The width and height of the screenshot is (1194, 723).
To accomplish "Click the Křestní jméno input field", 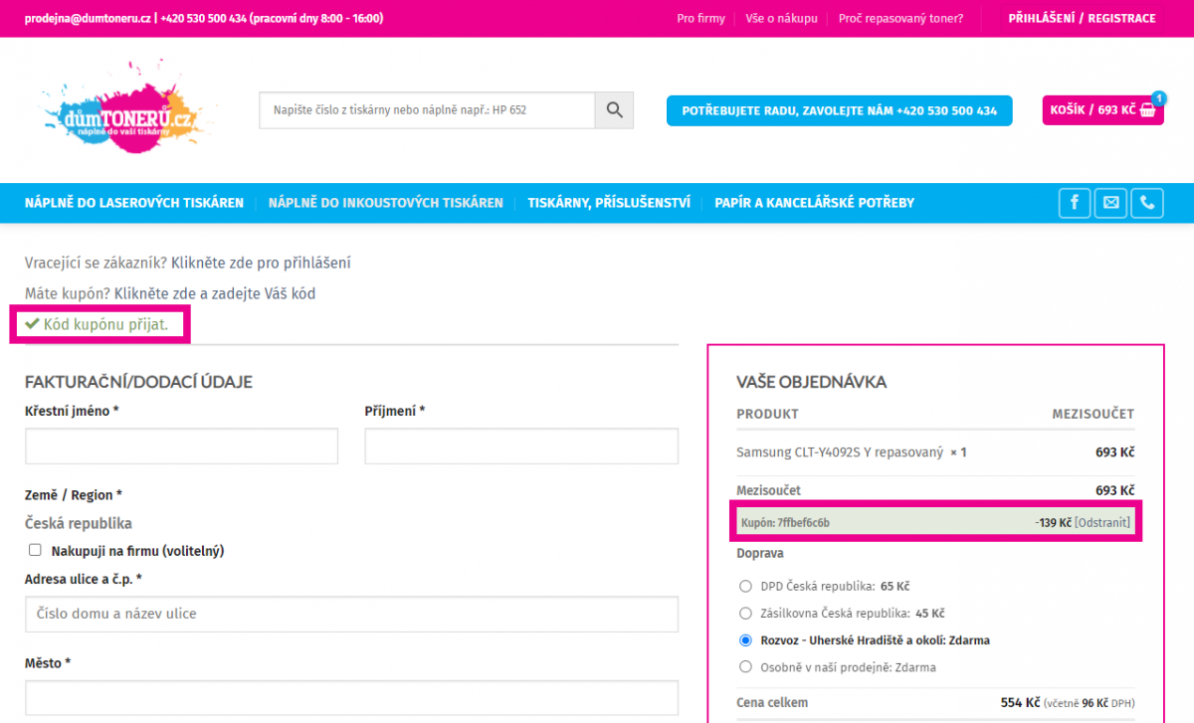I will [x=181, y=447].
